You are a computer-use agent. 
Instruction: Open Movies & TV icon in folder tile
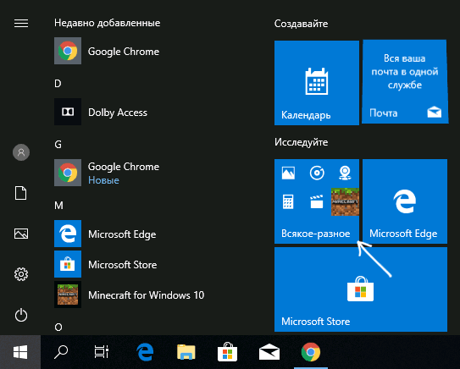pyautogui.click(x=317, y=201)
